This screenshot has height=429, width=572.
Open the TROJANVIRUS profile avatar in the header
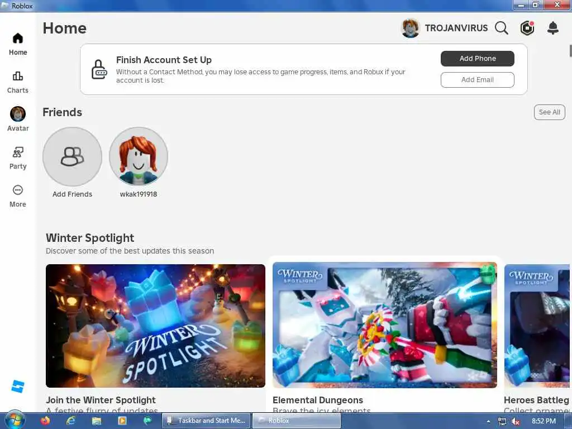point(411,28)
